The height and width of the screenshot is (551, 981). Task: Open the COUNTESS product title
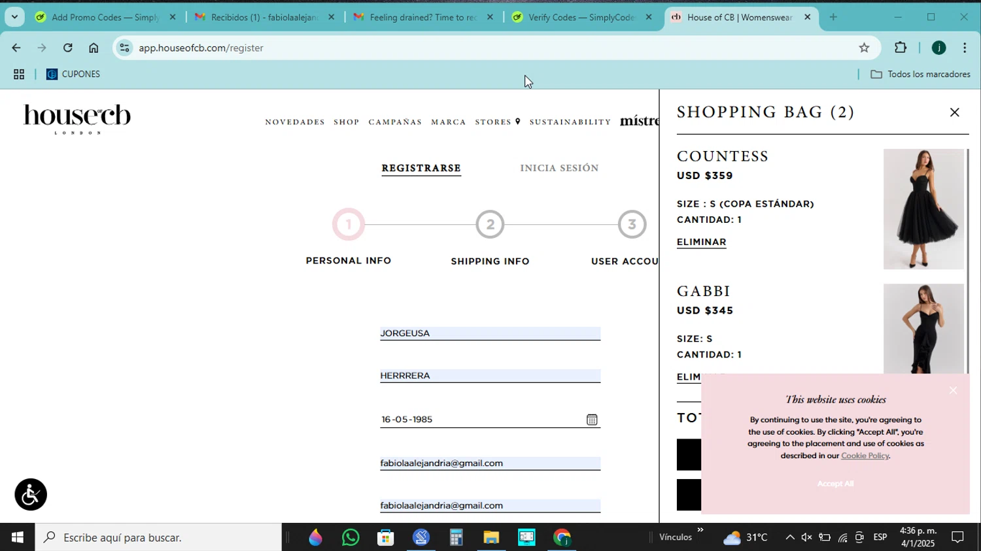click(x=723, y=156)
